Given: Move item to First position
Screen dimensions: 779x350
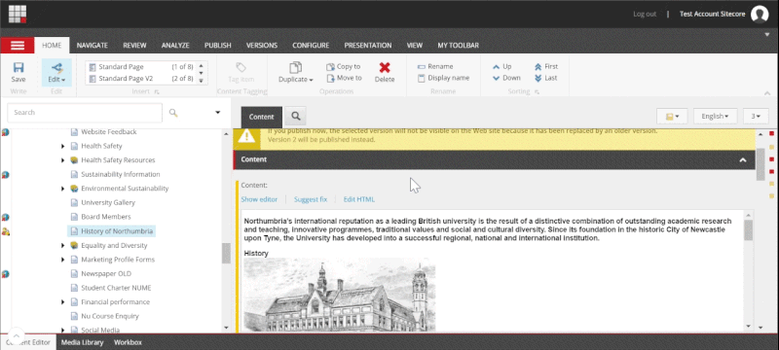Looking at the screenshot, I should pos(546,66).
